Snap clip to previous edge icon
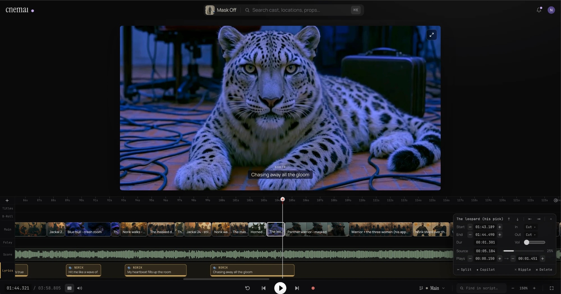 point(530,219)
